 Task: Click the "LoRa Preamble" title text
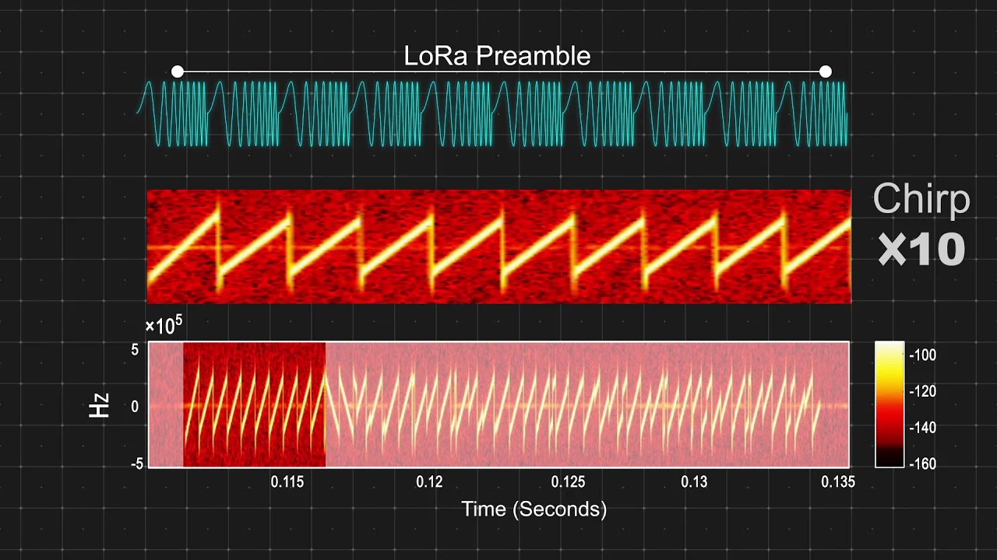tap(497, 56)
